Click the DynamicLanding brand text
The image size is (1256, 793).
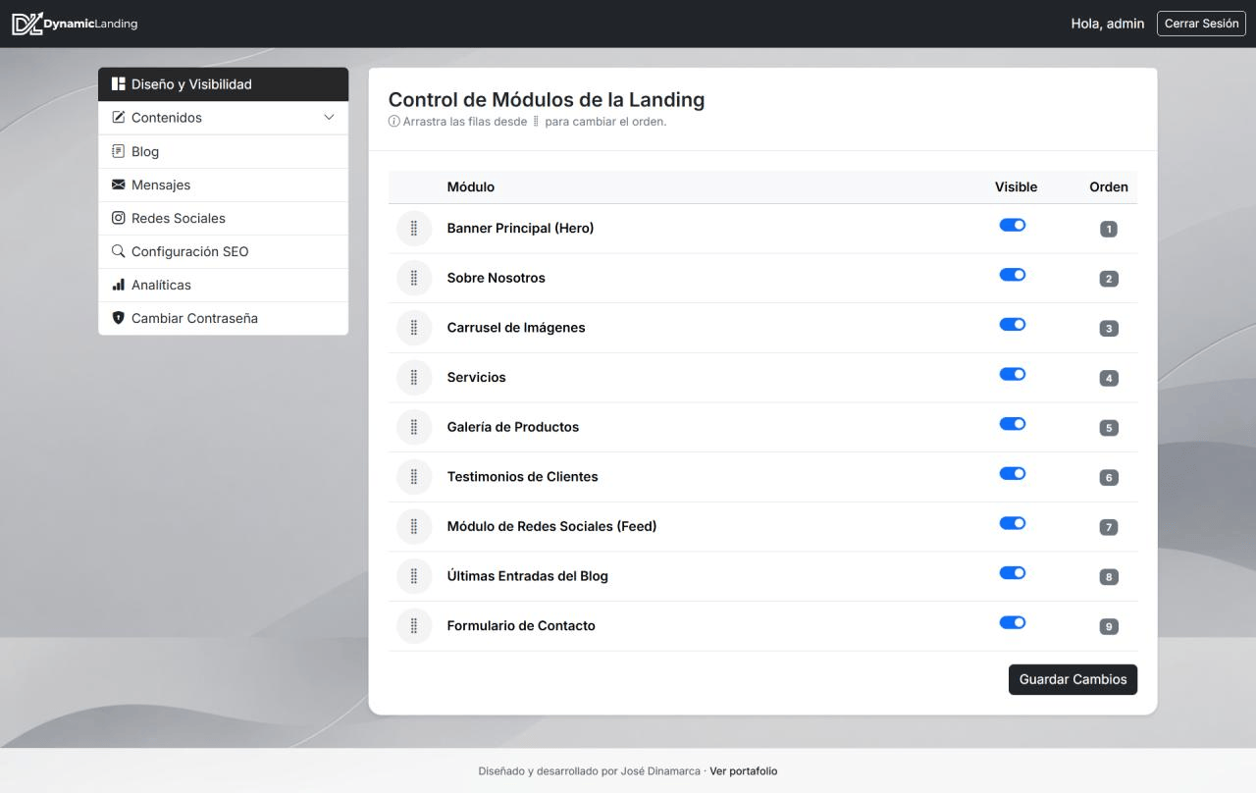click(90, 24)
